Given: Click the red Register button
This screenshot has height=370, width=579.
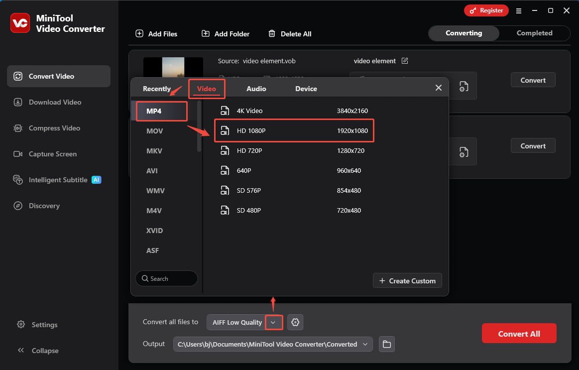Looking at the screenshot, I should click(486, 10).
